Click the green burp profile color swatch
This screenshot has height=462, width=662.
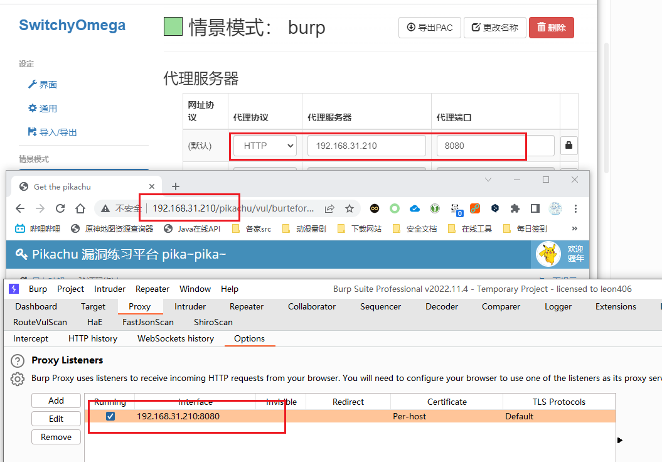coord(173,27)
